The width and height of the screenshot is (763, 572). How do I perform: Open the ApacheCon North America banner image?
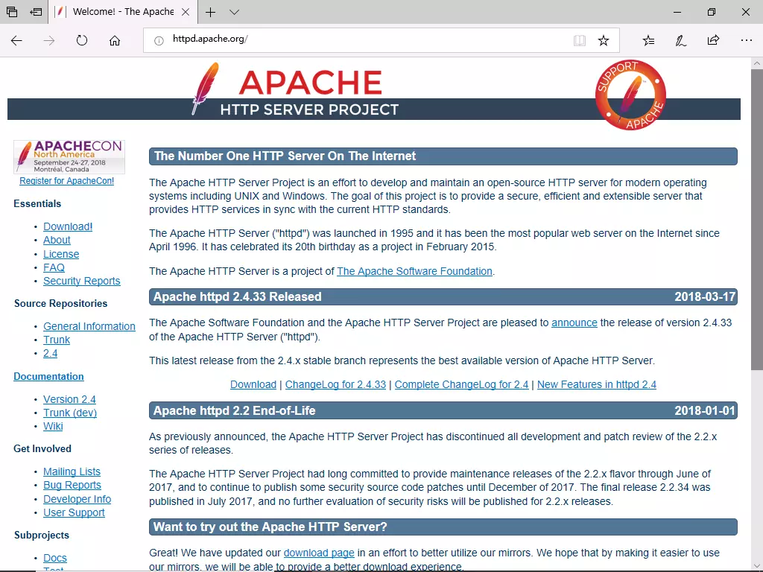69,156
